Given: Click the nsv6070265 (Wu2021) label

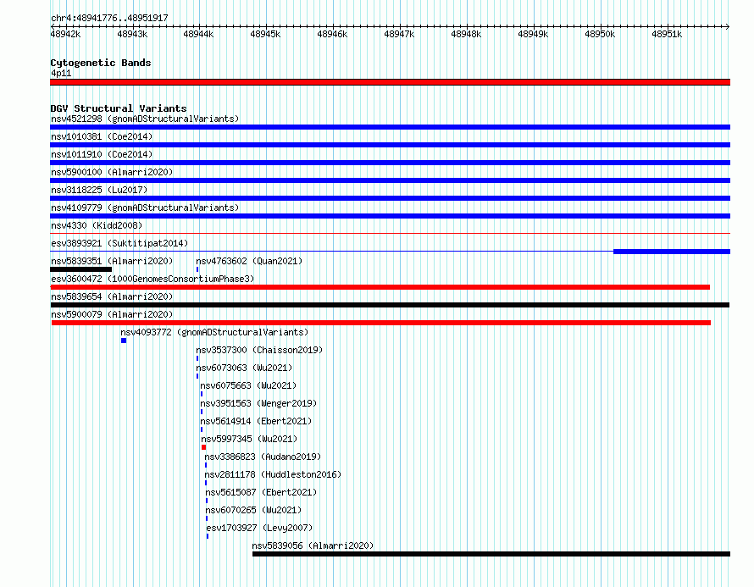Looking at the screenshot, I should pyautogui.click(x=253, y=510).
